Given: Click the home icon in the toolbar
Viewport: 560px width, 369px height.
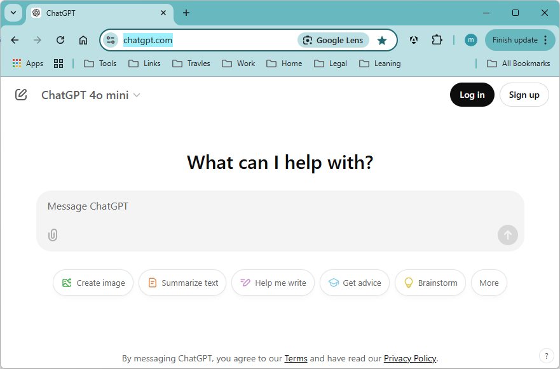Looking at the screenshot, I should [83, 40].
